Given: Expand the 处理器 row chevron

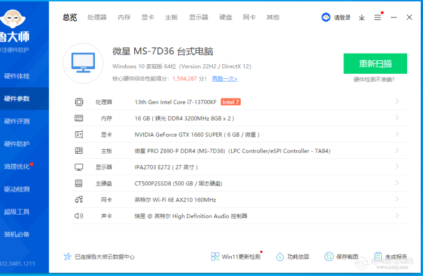Looking at the screenshot, I should pyautogui.click(x=397, y=101).
